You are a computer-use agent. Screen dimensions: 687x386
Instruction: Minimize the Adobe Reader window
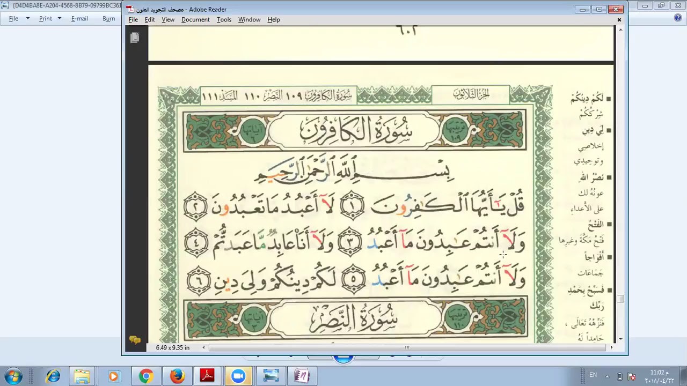tap(583, 9)
